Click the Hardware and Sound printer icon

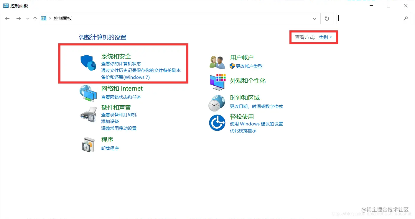(88, 114)
